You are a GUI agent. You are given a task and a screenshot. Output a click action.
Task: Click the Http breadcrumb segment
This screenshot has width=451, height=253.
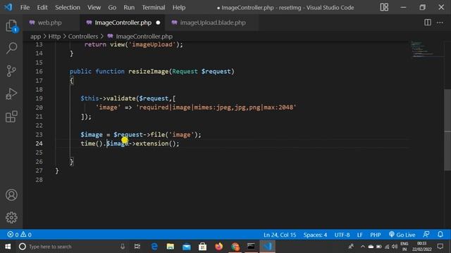tap(54, 37)
